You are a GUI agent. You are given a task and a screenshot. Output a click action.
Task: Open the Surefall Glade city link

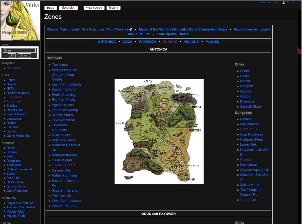pyautogui.click(x=251, y=106)
